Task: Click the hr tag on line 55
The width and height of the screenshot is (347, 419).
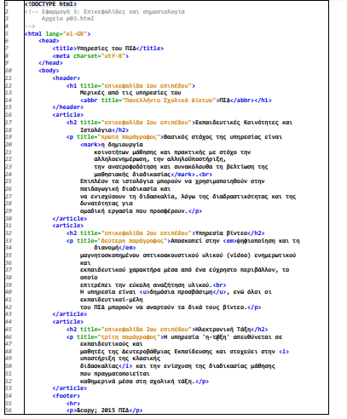Action: (73, 403)
